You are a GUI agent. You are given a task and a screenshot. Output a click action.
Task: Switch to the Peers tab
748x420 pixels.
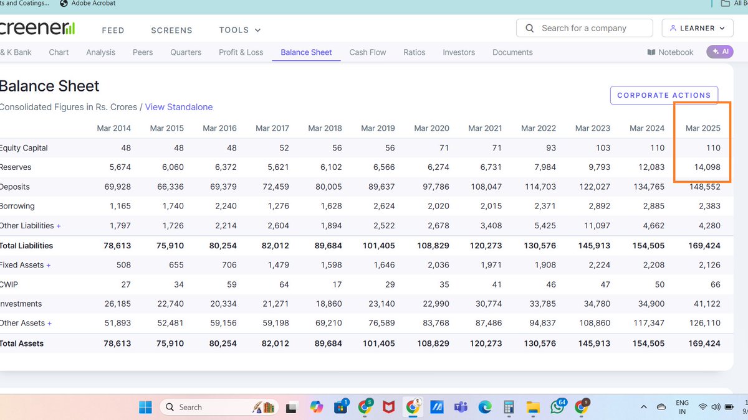[x=143, y=52]
